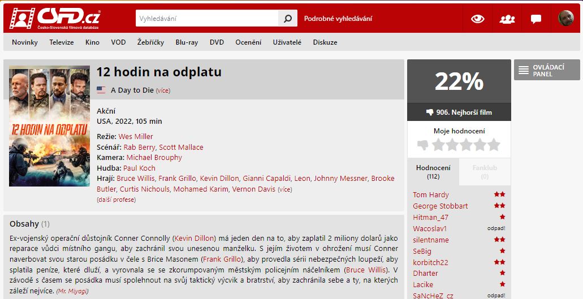Viewport: 583px width, 299px height.
Task: Open synopsis author Mr. Miyagi
Action: (x=72, y=291)
